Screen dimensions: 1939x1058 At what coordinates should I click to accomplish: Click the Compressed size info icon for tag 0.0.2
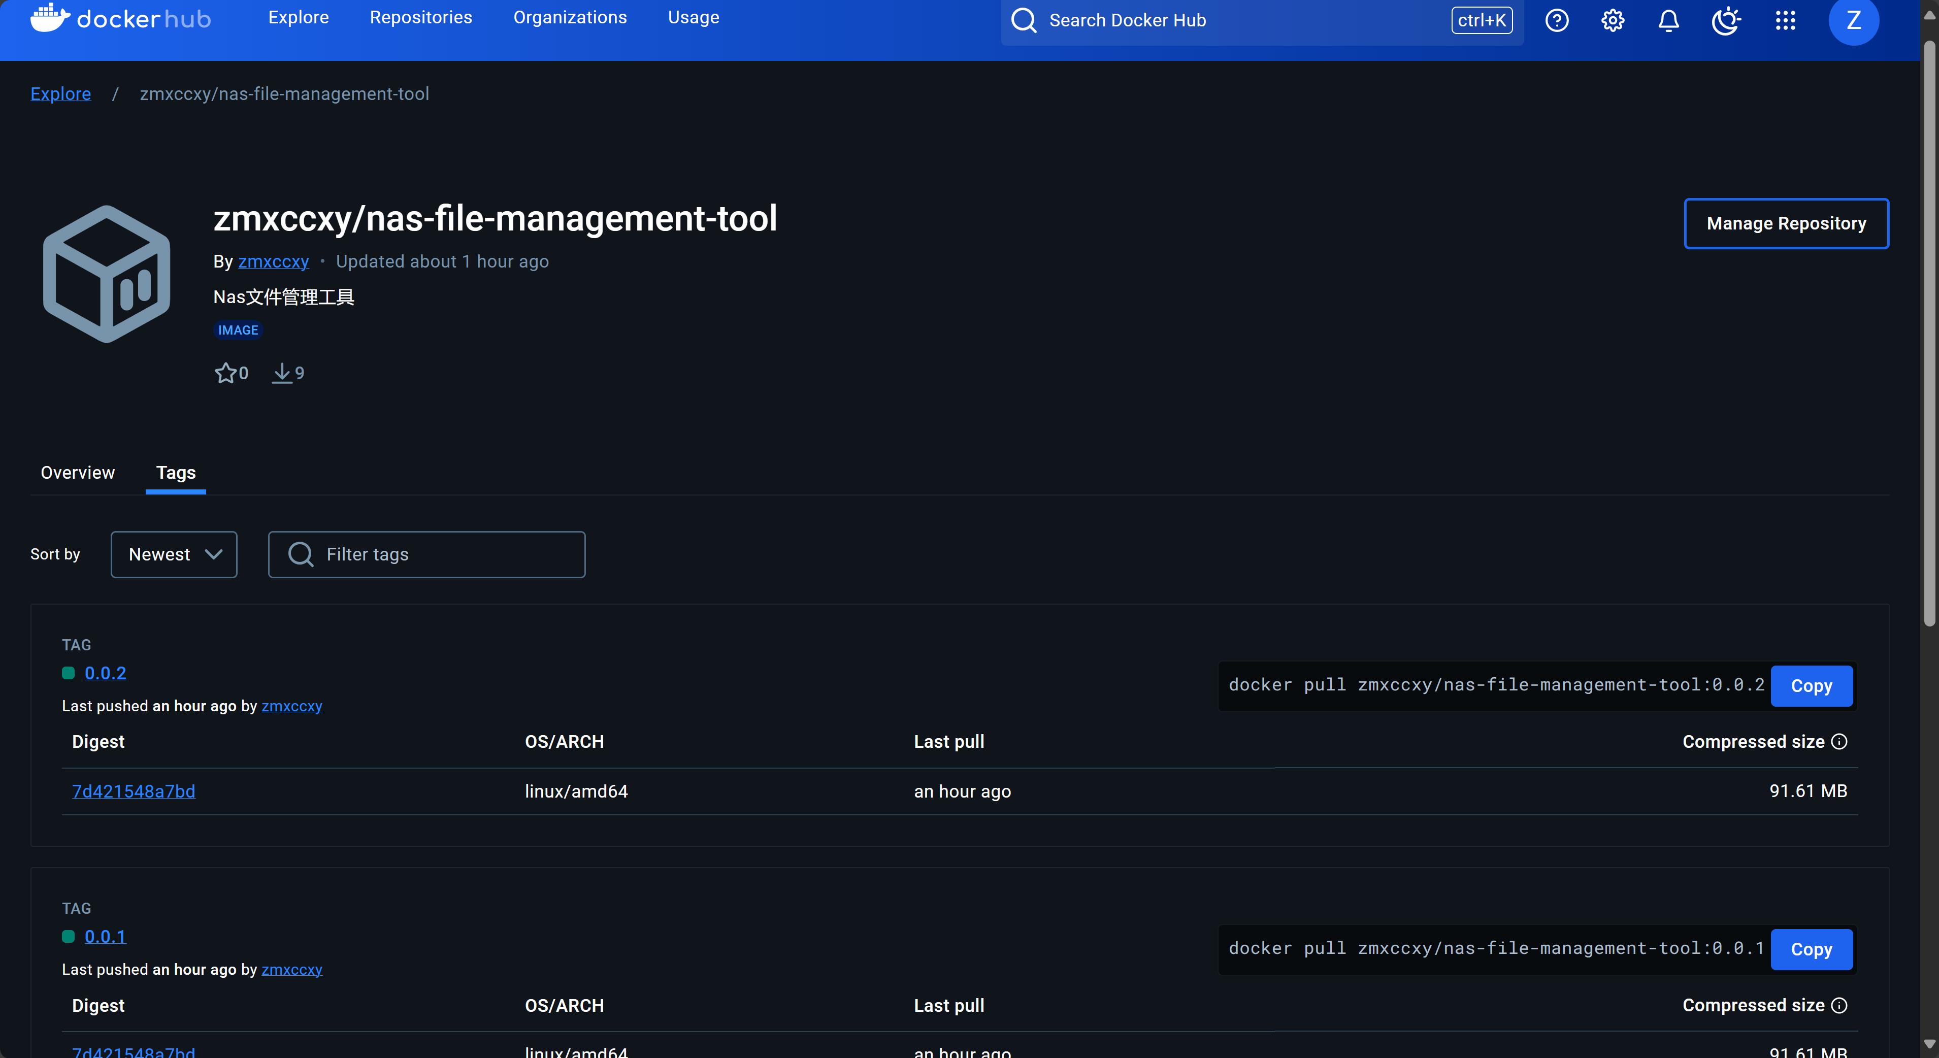tap(1839, 741)
